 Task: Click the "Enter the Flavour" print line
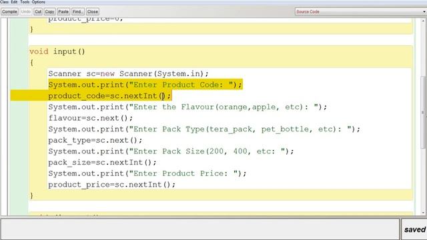pos(187,107)
